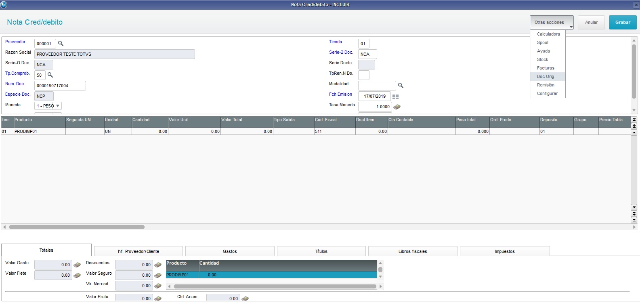Click Valor Gasto calculator icon

point(77,265)
